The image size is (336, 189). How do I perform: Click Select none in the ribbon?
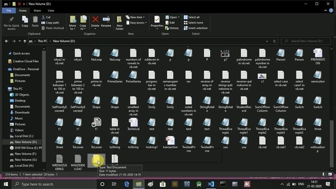(x=193, y=23)
